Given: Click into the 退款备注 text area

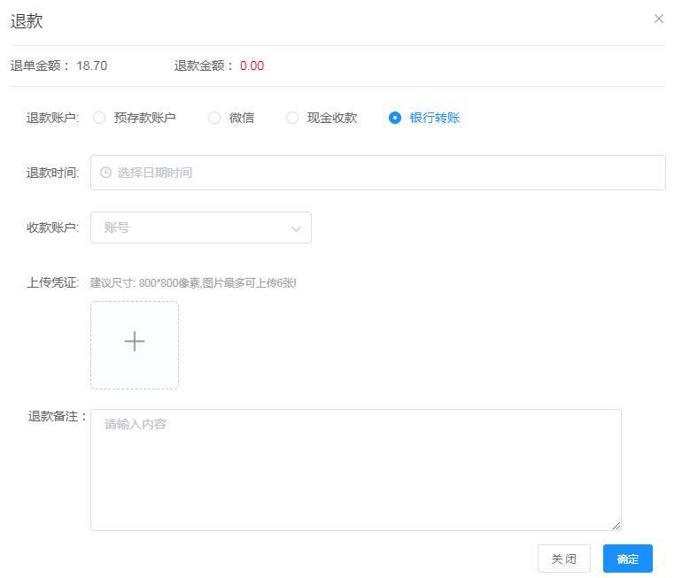Looking at the screenshot, I should click(x=355, y=469).
